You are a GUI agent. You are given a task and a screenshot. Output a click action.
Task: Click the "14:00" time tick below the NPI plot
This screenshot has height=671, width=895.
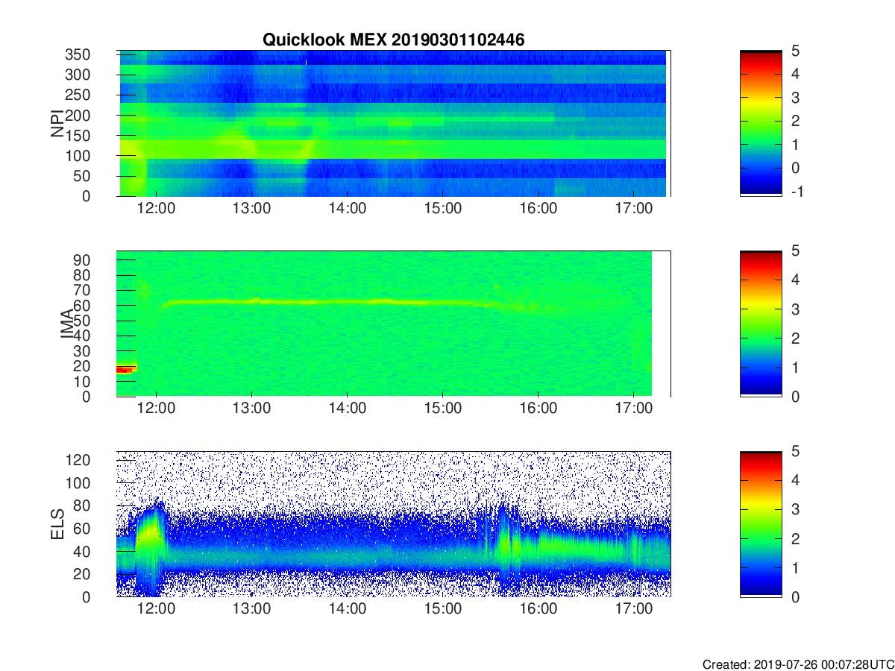tap(347, 208)
